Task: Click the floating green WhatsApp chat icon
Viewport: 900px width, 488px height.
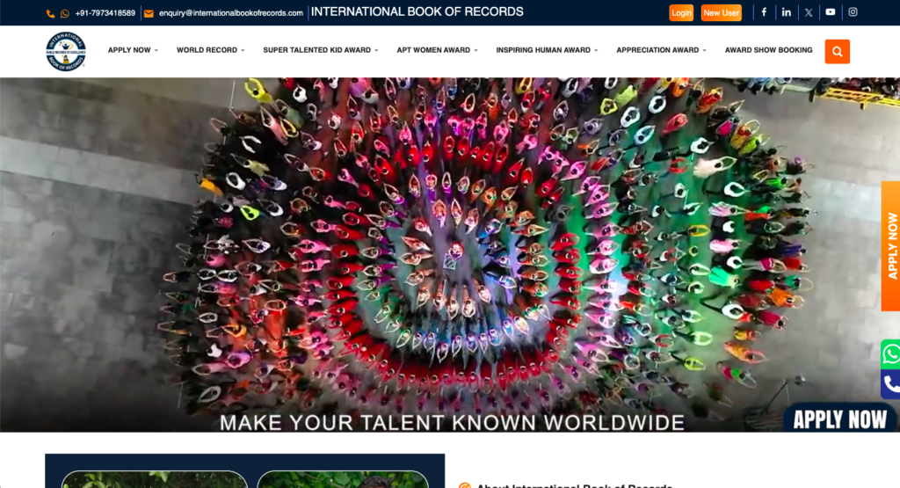Action: (x=890, y=354)
